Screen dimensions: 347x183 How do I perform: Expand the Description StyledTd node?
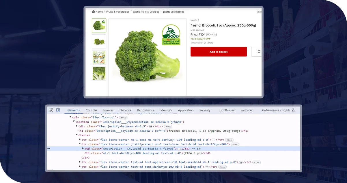[83, 149]
